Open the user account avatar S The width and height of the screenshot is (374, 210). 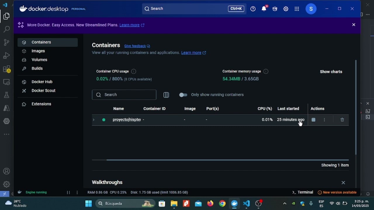point(311,9)
